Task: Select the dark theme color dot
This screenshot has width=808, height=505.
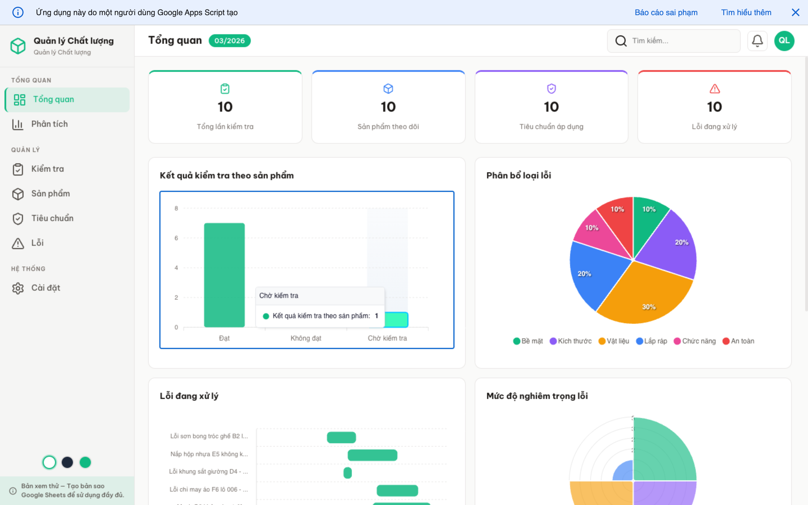Action: coord(67,462)
